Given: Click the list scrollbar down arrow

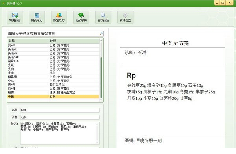Looking at the screenshot, I should click(x=101, y=100).
